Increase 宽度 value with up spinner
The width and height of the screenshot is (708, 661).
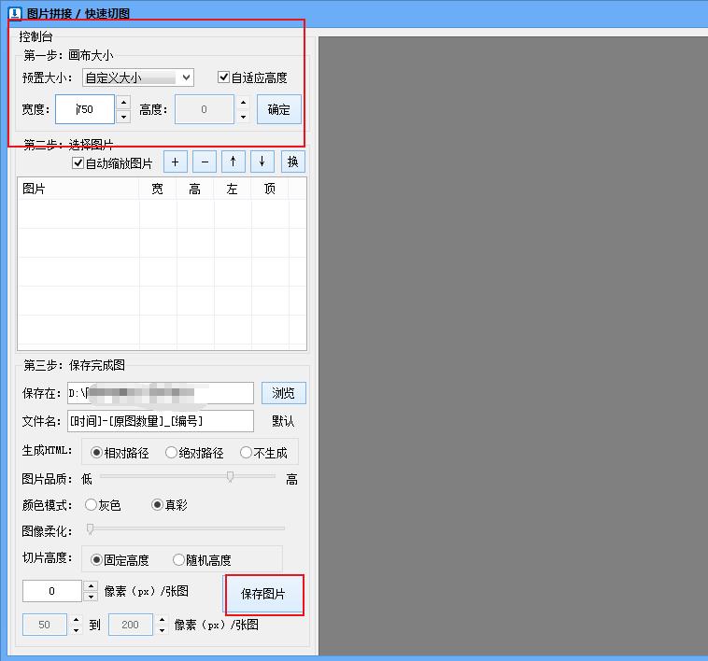tap(123, 102)
